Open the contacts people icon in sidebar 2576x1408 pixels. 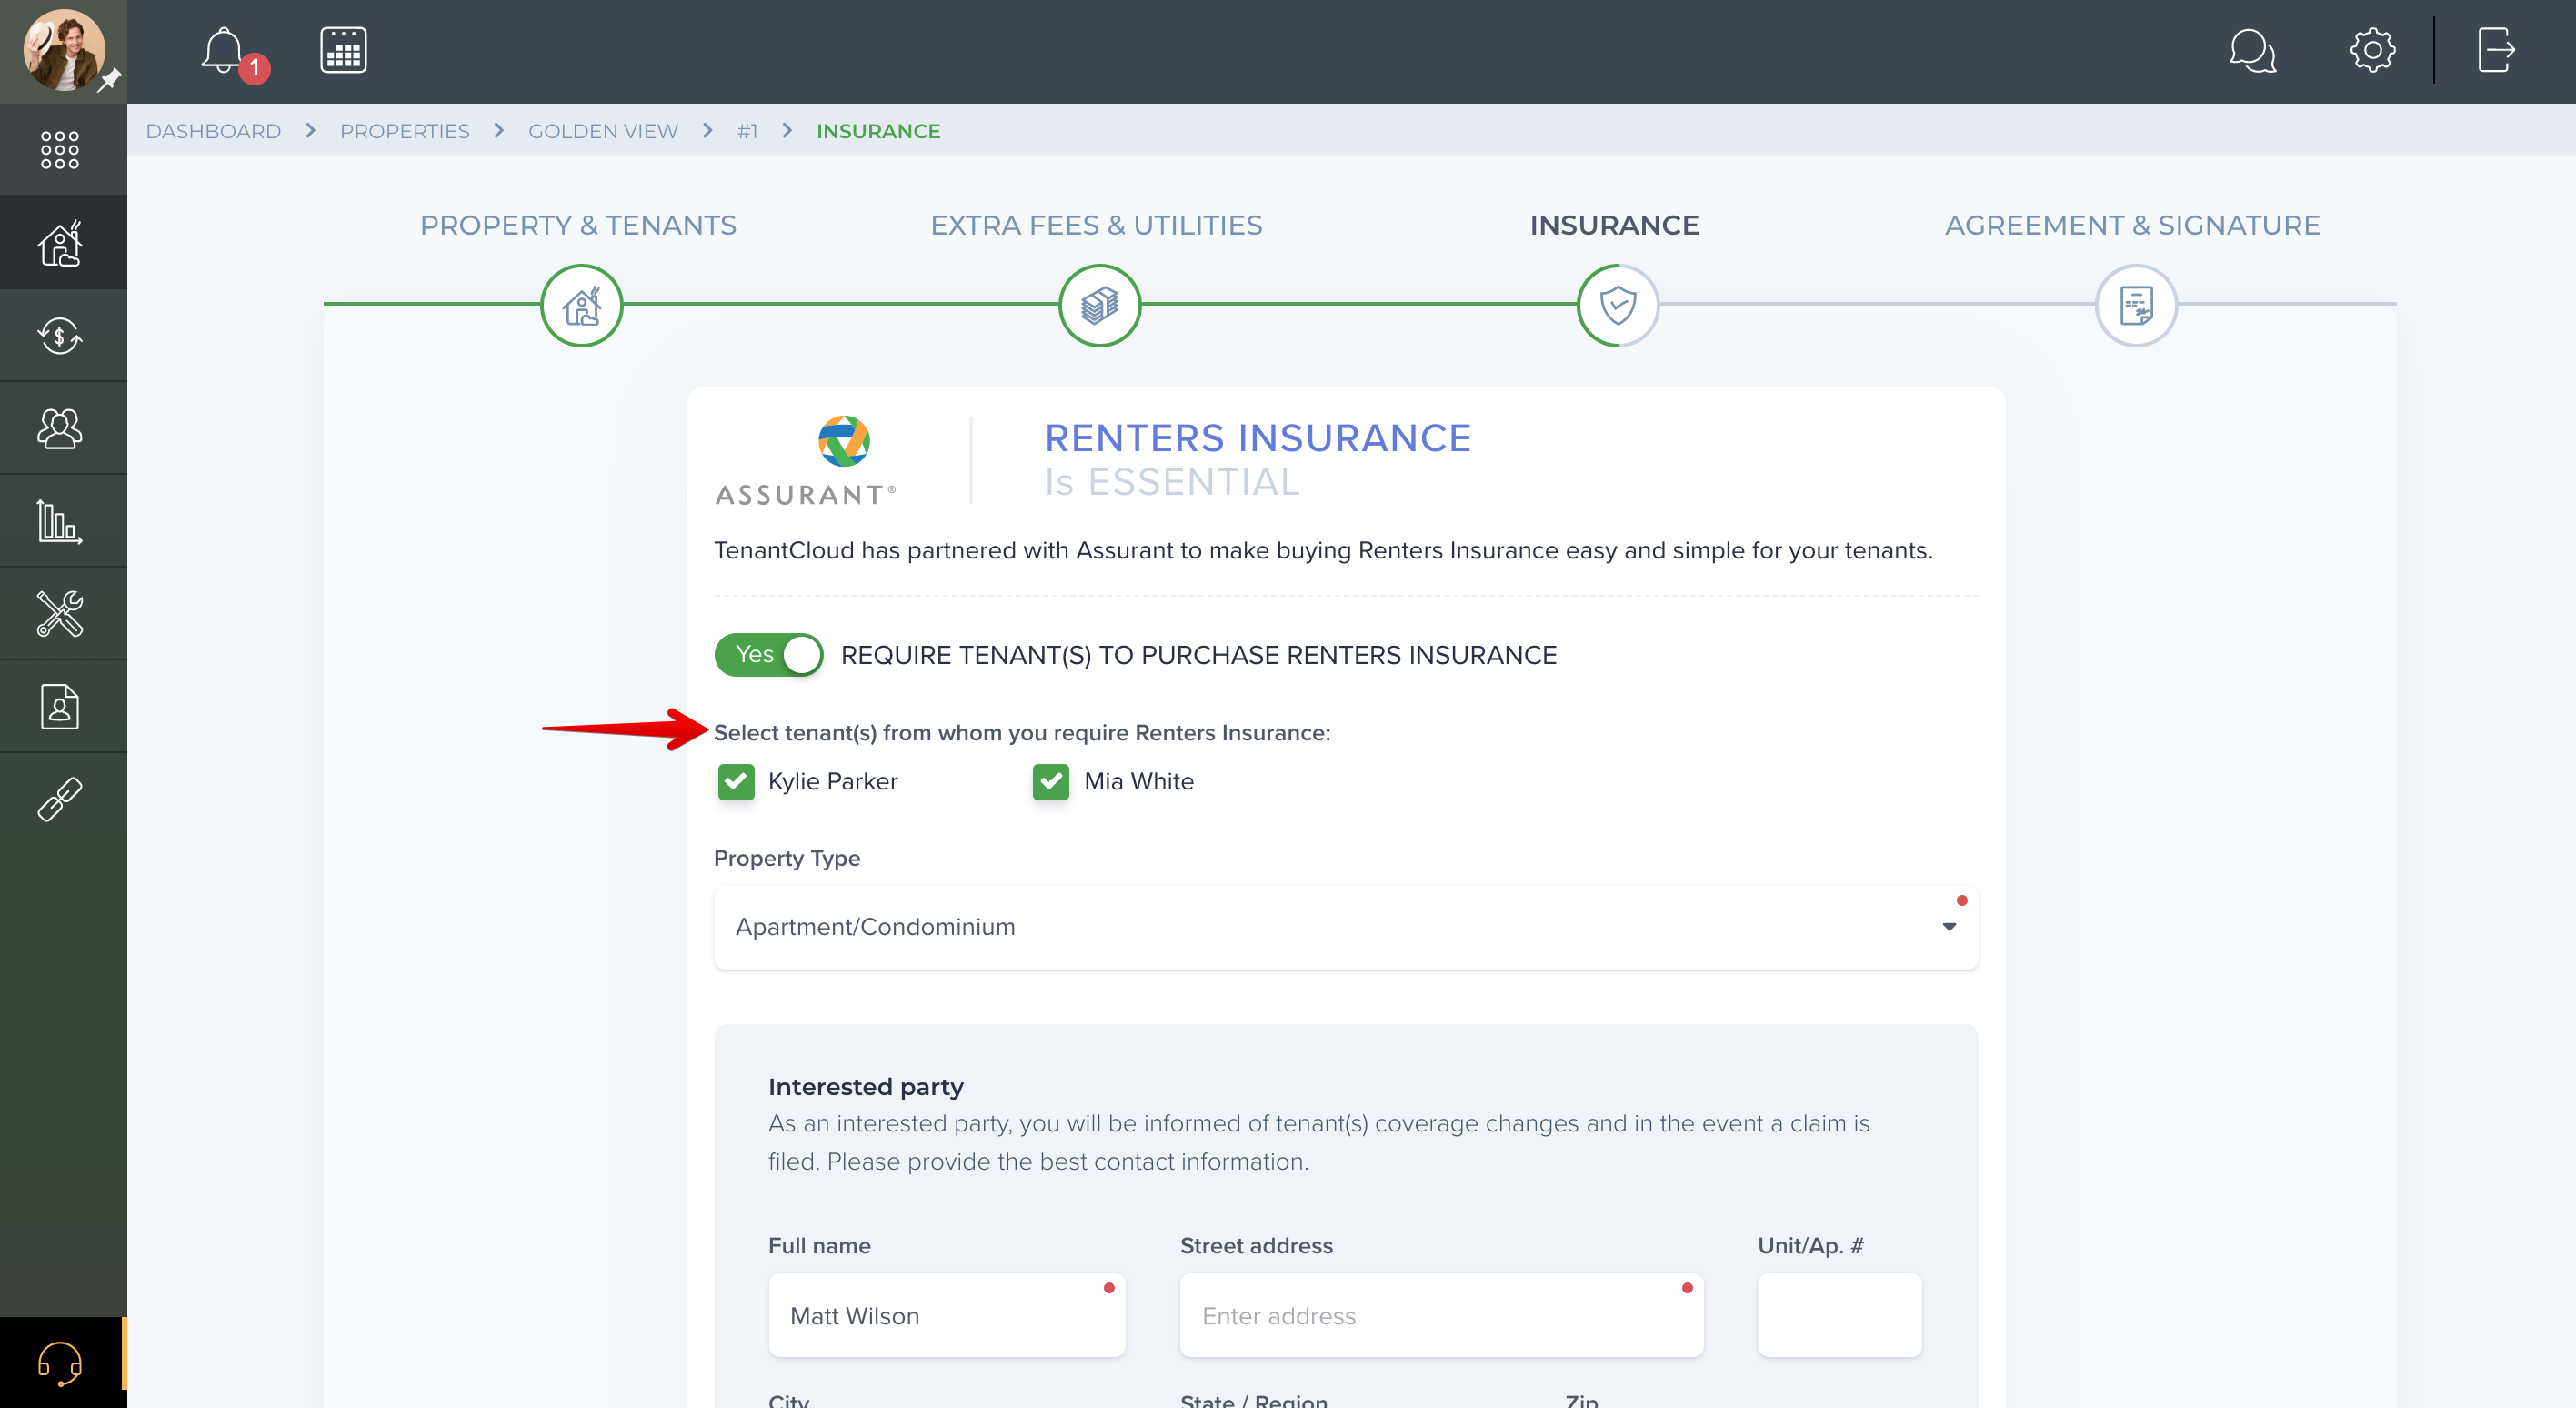pyautogui.click(x=60, y=428)
